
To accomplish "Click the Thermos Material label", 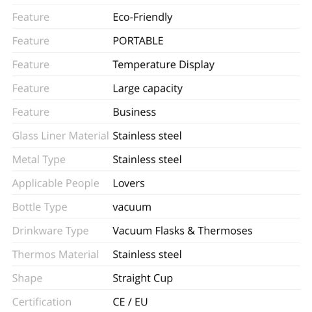I will click(x=55, y=254).
